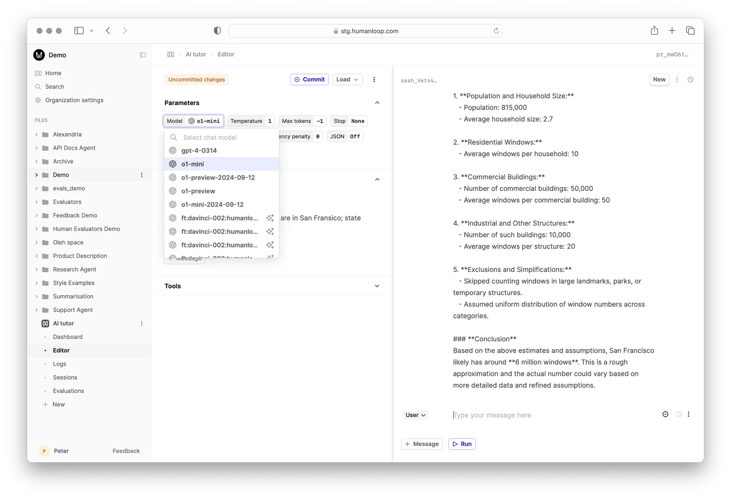The image size is (731, 498).
Task: Open AI tutor file options menu
Action: (x=142, y=323)
